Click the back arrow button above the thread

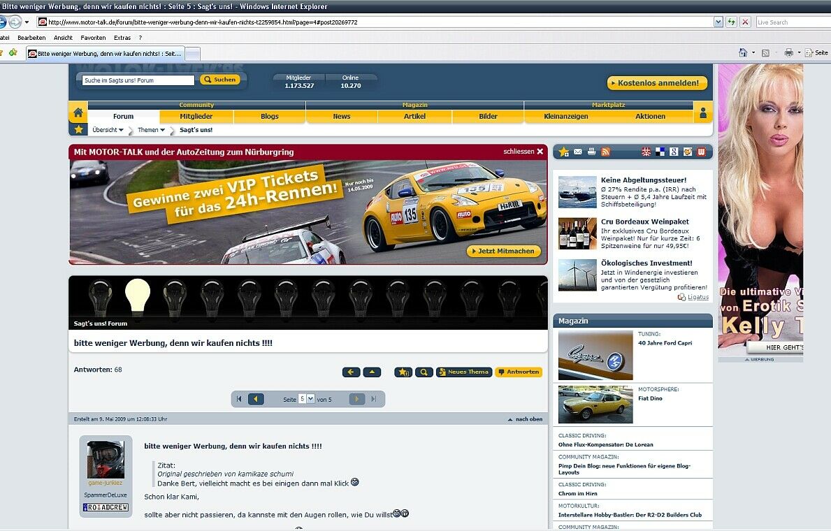pos(351,372)
